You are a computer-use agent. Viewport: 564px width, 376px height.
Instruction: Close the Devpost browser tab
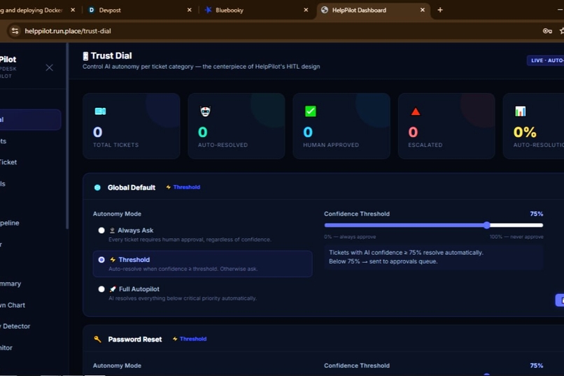click(190, 10)
